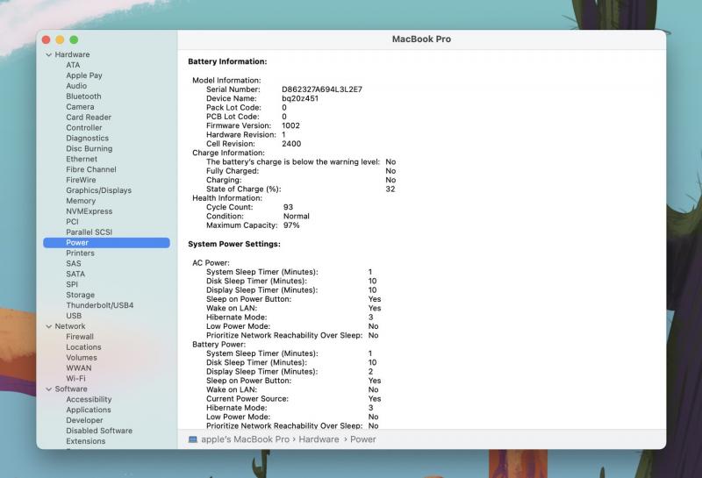Click the System Power Settings heading
The image size is (702, 478).
[x=234, y=244]
